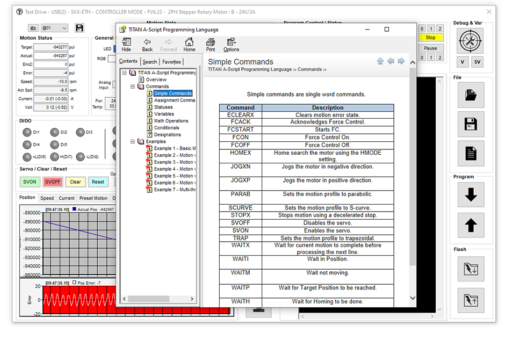Click the floppy disk icon beside ID dropdown
Image resolution: width=520 pixels, height=347 pixels.
(x=80, y=28)
